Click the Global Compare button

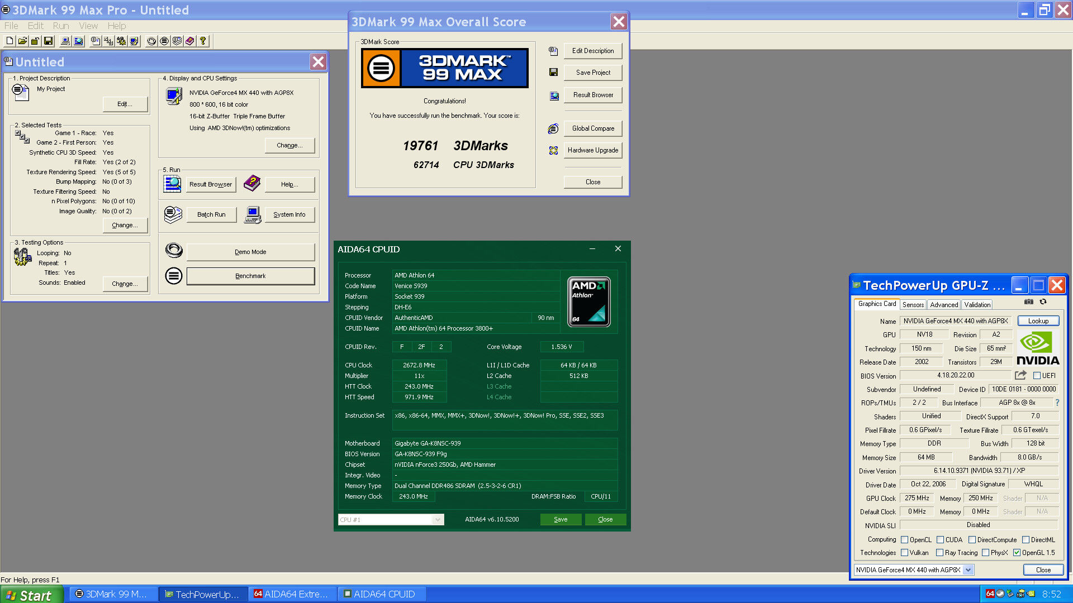tap(593, 128)
